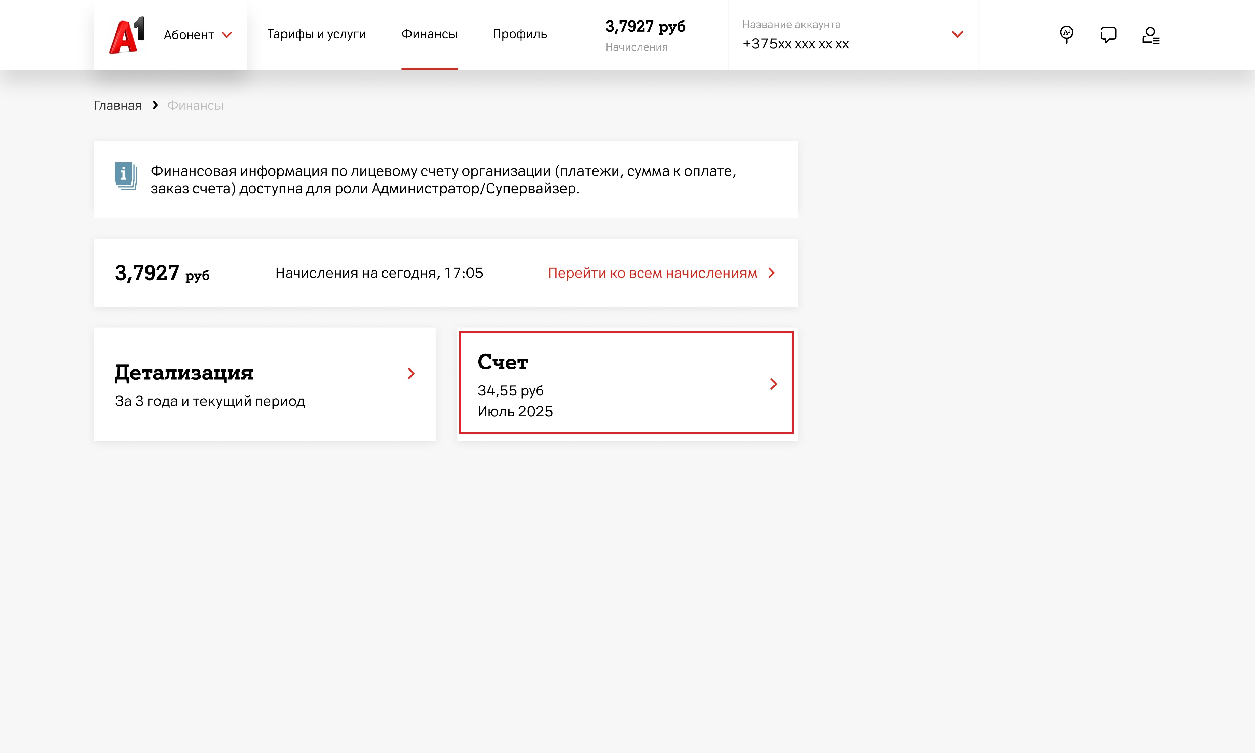Click the breadcrumb separator arrow after Главная
Image resolution: width=1255 pixels, height=753 pixels.
[155, 105]
